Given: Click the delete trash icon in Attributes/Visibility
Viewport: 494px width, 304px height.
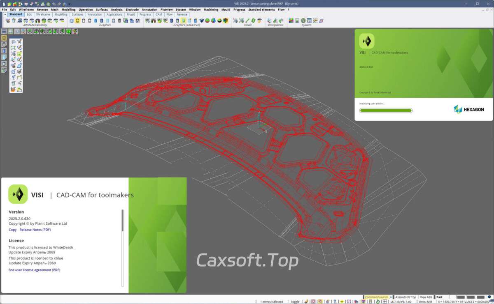Looking at the screenshot, I should pyautogui.click(x=14, y=21).
